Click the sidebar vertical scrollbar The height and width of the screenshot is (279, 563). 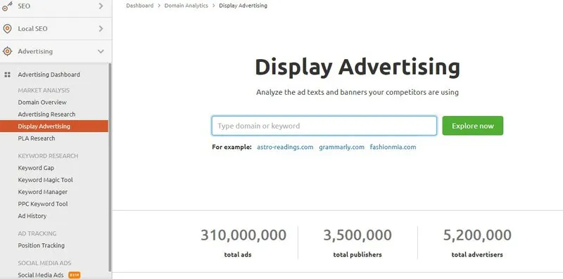point(110,168)
